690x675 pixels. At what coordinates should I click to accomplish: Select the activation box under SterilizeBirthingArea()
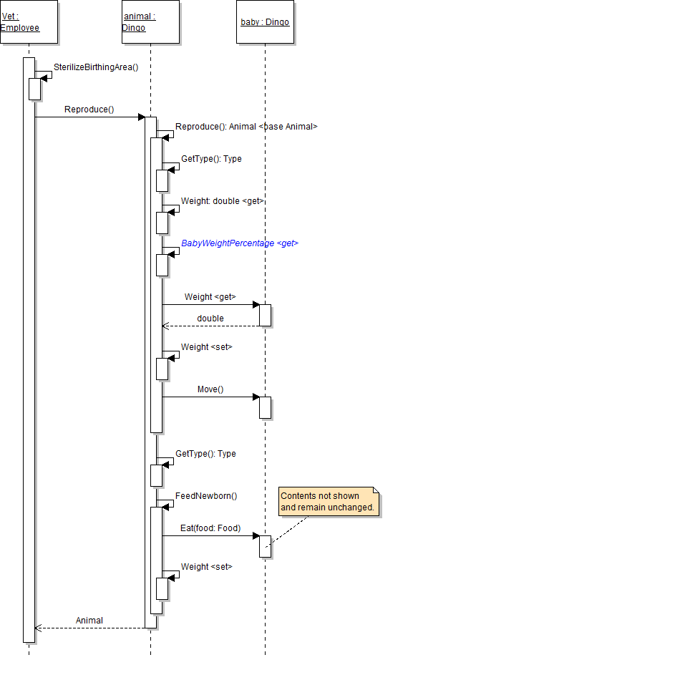[x=34, y=89]
